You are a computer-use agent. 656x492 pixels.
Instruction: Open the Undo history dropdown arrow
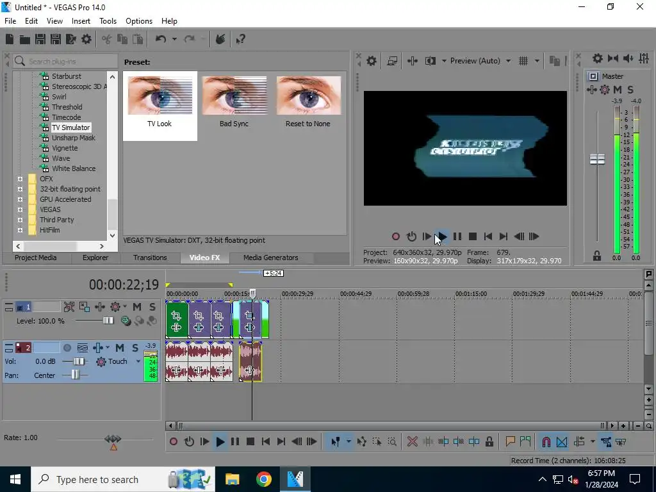[174, 39]
